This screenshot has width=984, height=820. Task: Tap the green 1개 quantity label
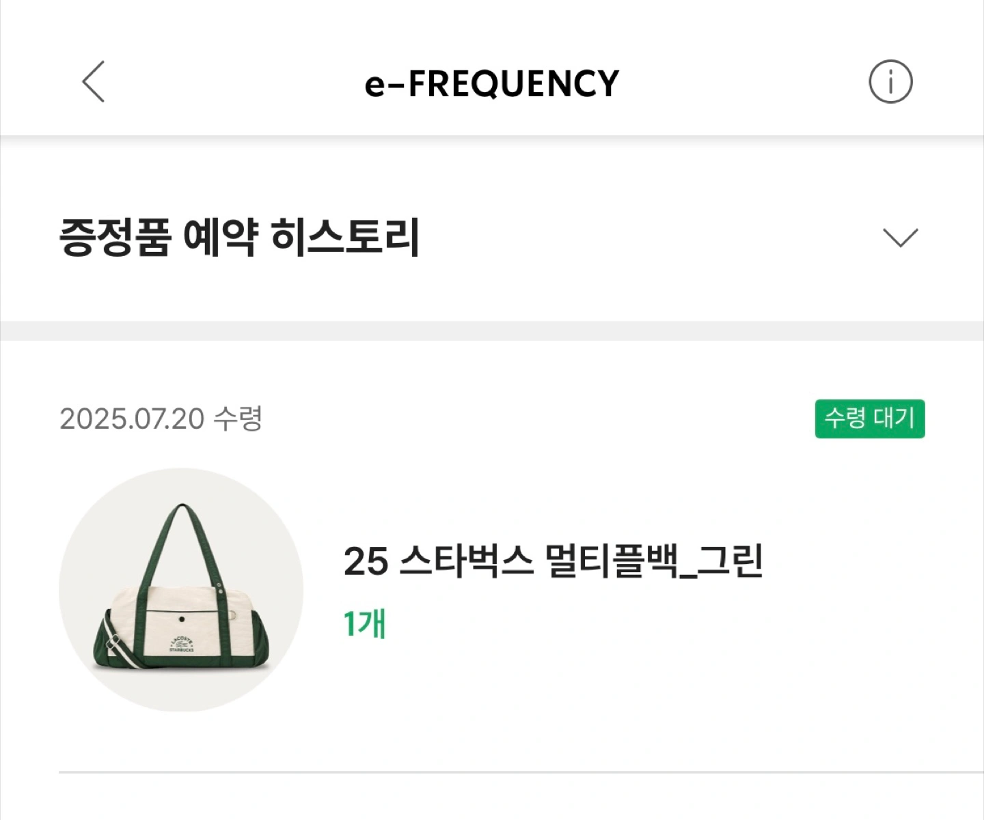pos(365,623)
